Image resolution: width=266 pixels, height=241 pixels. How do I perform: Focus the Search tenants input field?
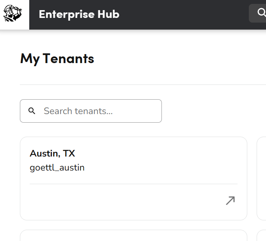(x=91, y=111)
